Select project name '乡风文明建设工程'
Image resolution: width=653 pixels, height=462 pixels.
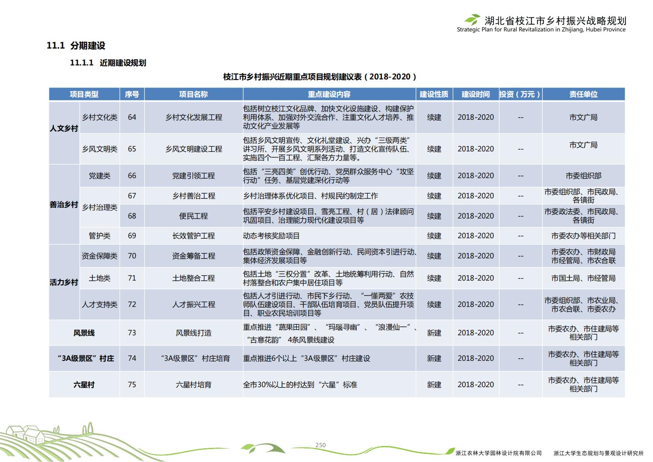(x=194, y=149)
